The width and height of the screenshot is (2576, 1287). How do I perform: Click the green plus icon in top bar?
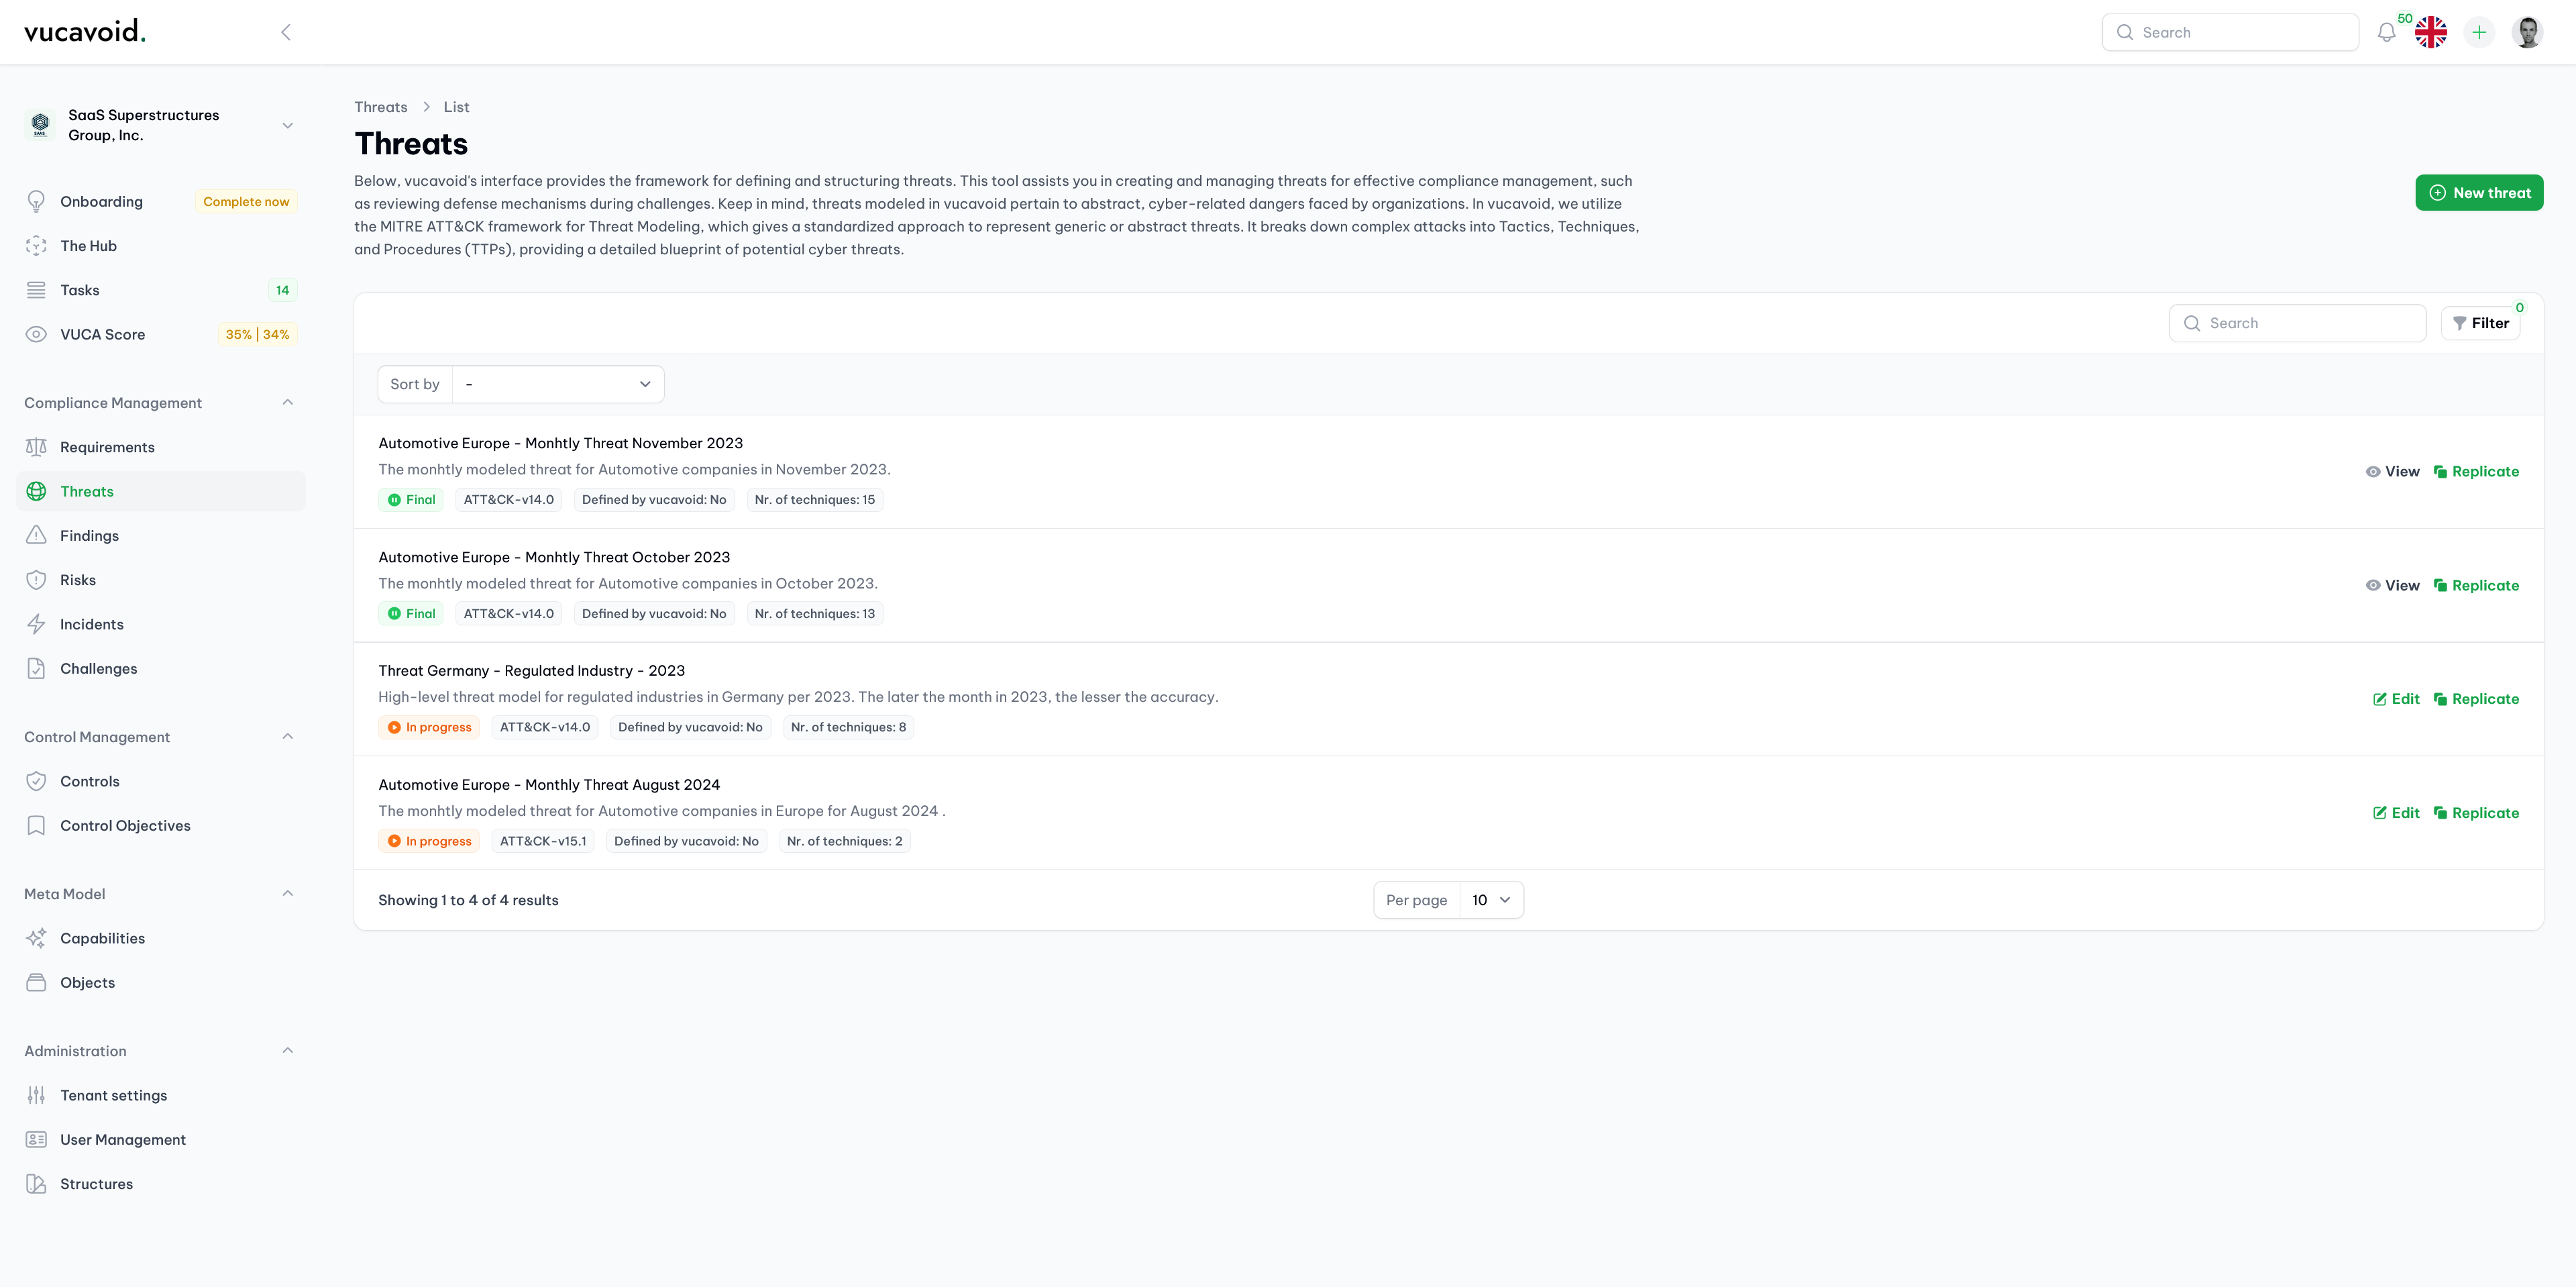(x=2479, y=32)
